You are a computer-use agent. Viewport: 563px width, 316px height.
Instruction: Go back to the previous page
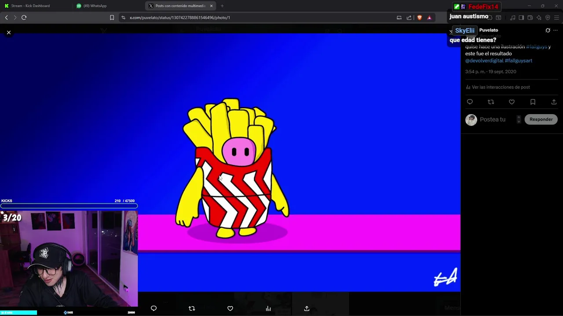coord(7,18)
